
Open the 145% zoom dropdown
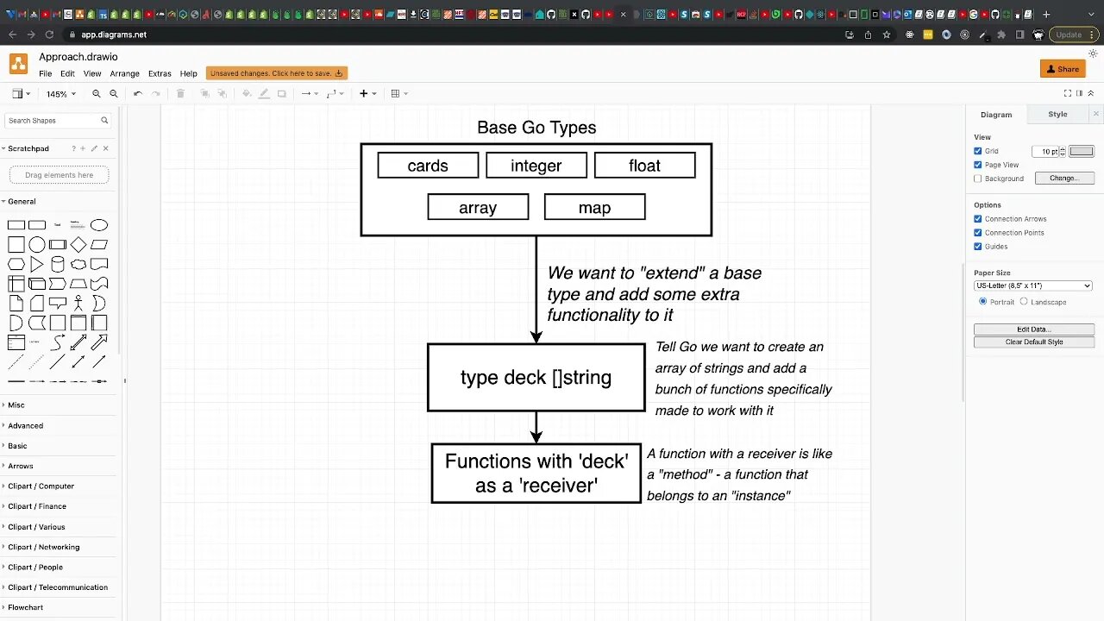[61, 94]
